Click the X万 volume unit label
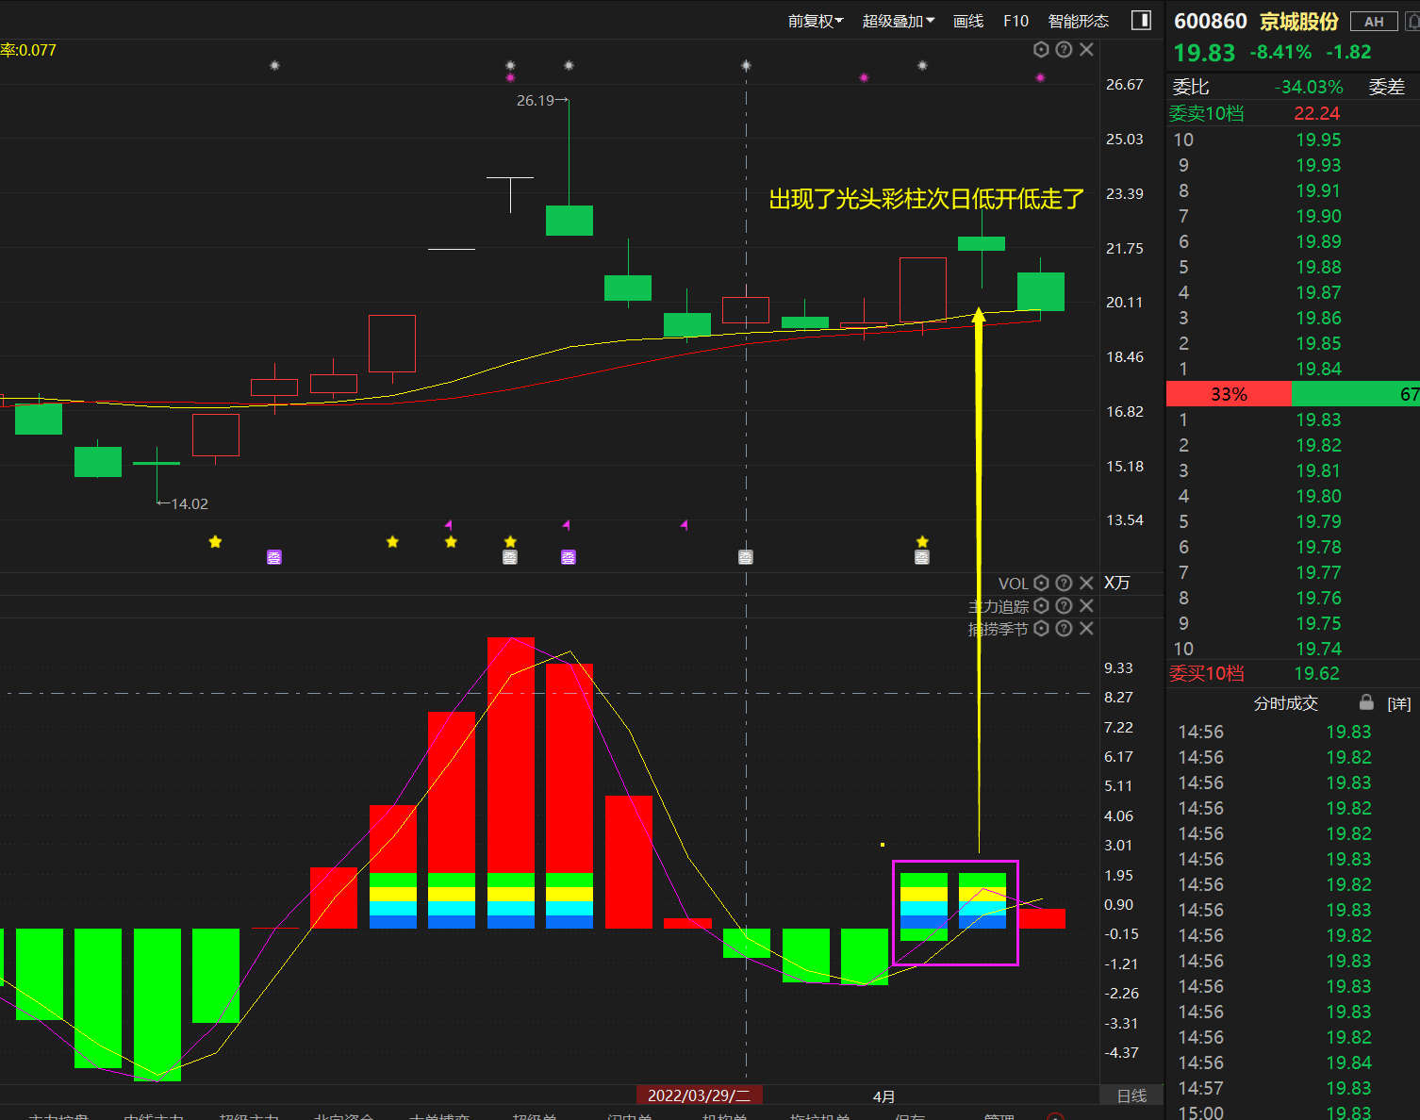1420x1120 pixels. coord(1117,583)
